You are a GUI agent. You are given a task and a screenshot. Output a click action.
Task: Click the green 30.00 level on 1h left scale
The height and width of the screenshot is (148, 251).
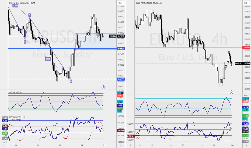[5, 133]
